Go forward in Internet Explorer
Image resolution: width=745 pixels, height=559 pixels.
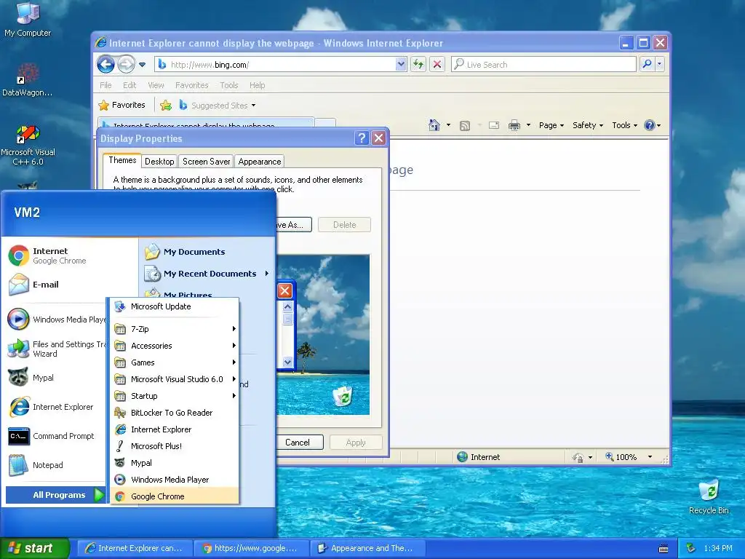click(x=126, y=64)
